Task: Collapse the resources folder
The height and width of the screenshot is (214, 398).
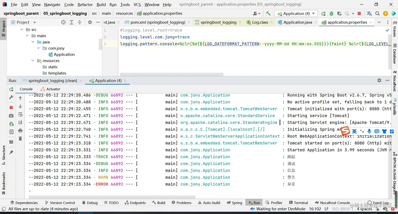Action: point(33,61)
